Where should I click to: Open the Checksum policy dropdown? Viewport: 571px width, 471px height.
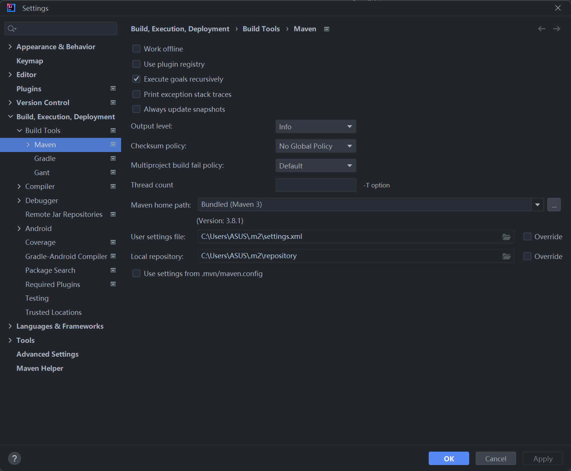[x=316, y=146]
